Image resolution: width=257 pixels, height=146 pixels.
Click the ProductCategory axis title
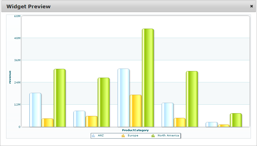[135, 130]
